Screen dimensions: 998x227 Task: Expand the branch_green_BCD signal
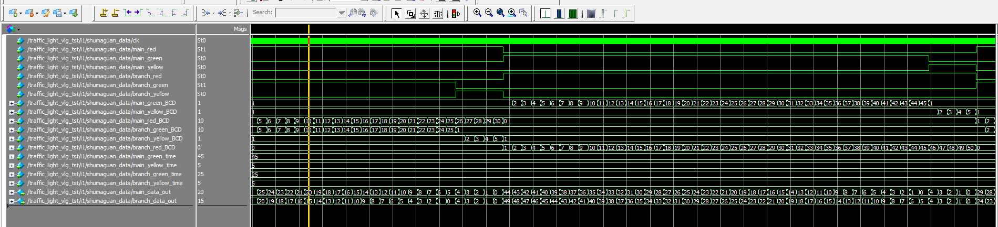coord(12,130)
